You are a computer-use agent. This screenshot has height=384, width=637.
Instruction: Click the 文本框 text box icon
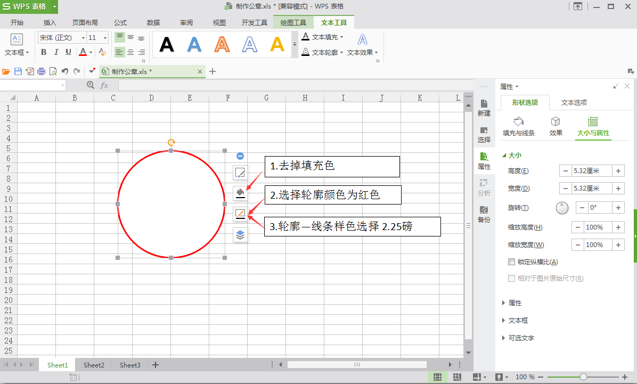tap(17, 40)
